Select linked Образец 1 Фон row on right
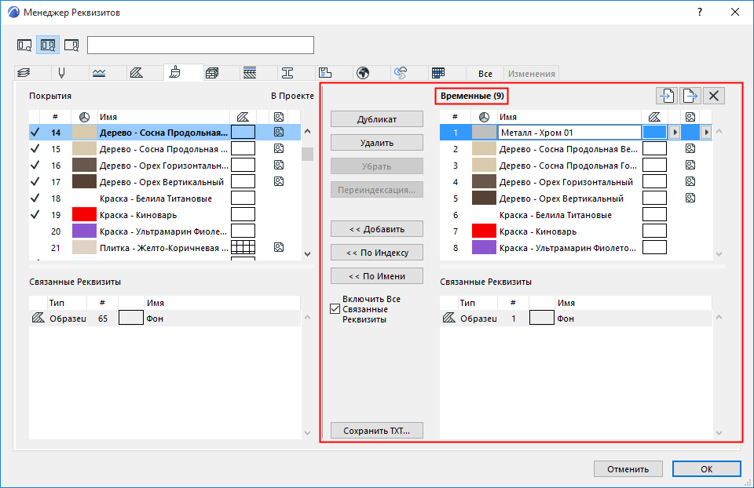This screenshot has height=488, width=754. tap(576, 319)
